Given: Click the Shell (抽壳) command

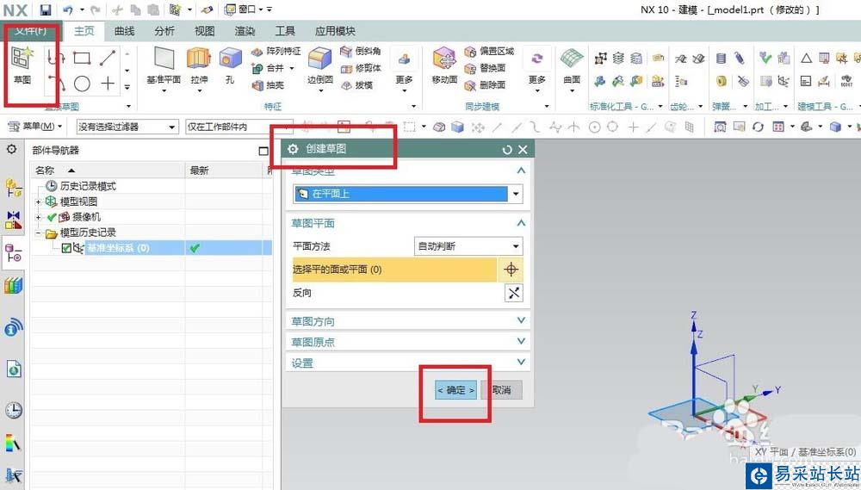Looking at the screenshot, I should coord(268,85).
